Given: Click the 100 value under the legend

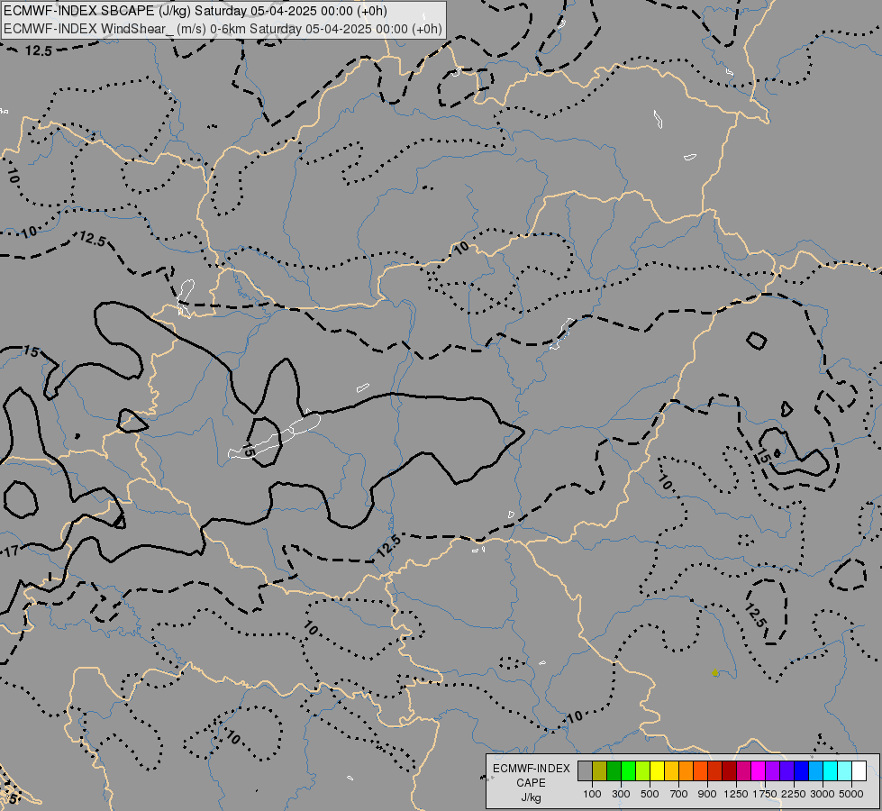Looking at the screenshot, I should [x=592, y=794].
